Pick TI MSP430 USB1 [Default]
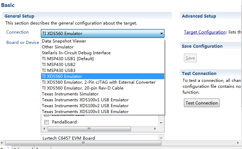Image resolution: width=242 pixels, height=149 pixels. [x=68, y=59]
